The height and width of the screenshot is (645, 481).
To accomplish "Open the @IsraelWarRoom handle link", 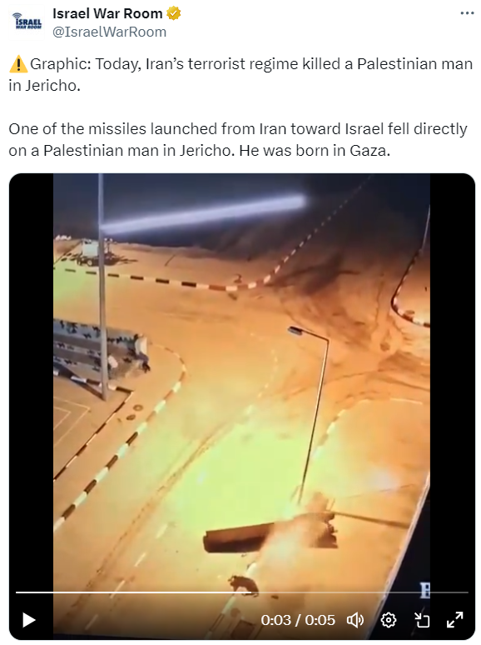I will pos(109,32).
